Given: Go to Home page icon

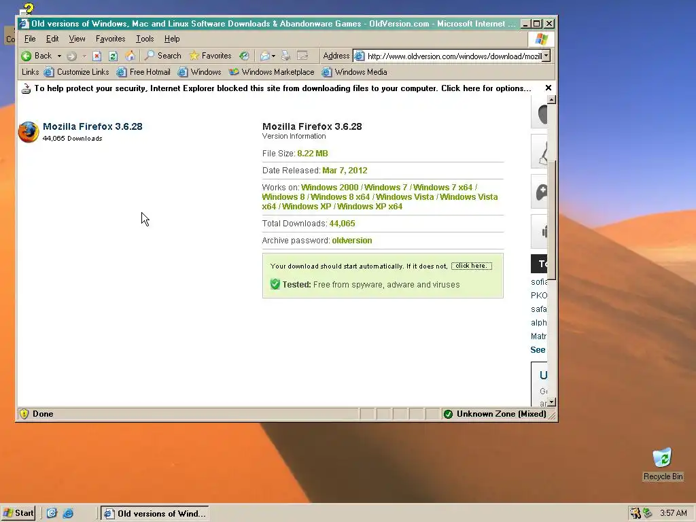Looking at the screenshot, I should [x=130, y=56].
